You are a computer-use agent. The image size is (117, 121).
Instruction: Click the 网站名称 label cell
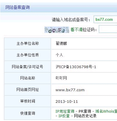click(x=28, y=78)
